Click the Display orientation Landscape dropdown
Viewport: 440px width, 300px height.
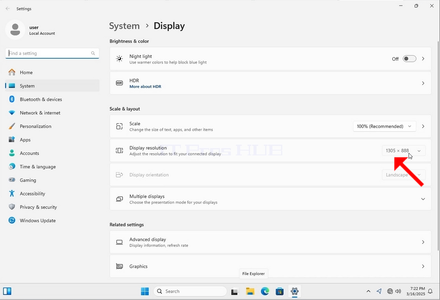click(403, 175)
